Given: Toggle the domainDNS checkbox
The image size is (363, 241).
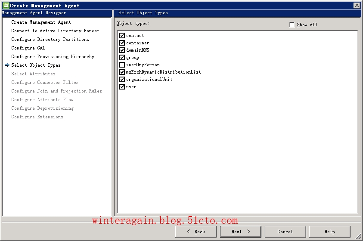Looking at the screenshot, I should pos(122,50).
